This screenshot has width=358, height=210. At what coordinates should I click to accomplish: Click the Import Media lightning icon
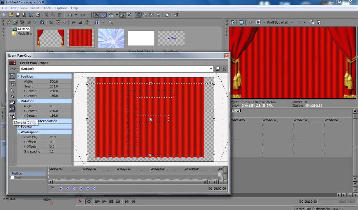pos(9,22)
